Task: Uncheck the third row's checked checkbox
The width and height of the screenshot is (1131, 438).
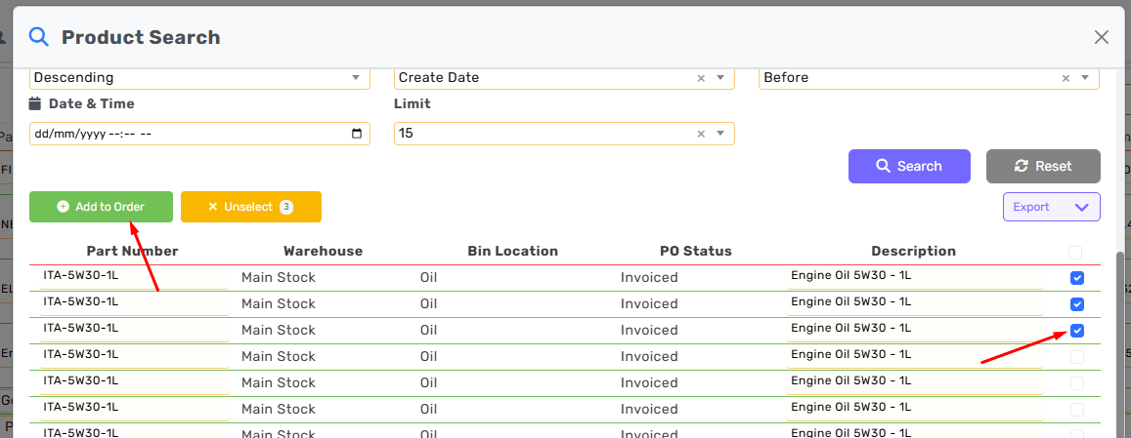Action: coord(1076,331)
